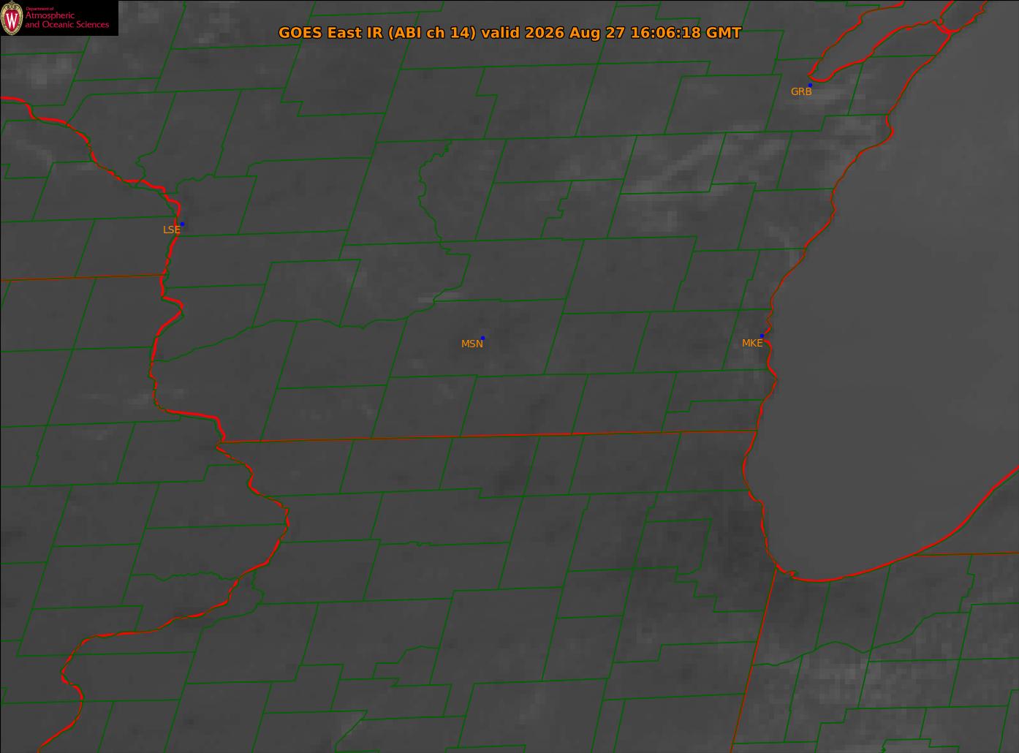Select the GRB station label
This screenshot has width=1019, height=753.
click(801, 92)
